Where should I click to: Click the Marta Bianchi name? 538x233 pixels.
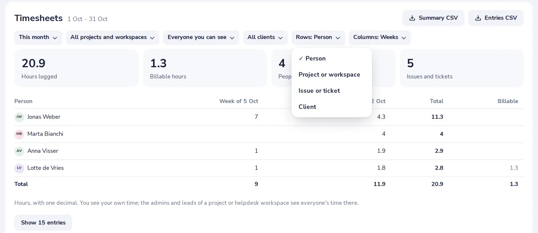(x=45, y=134)
